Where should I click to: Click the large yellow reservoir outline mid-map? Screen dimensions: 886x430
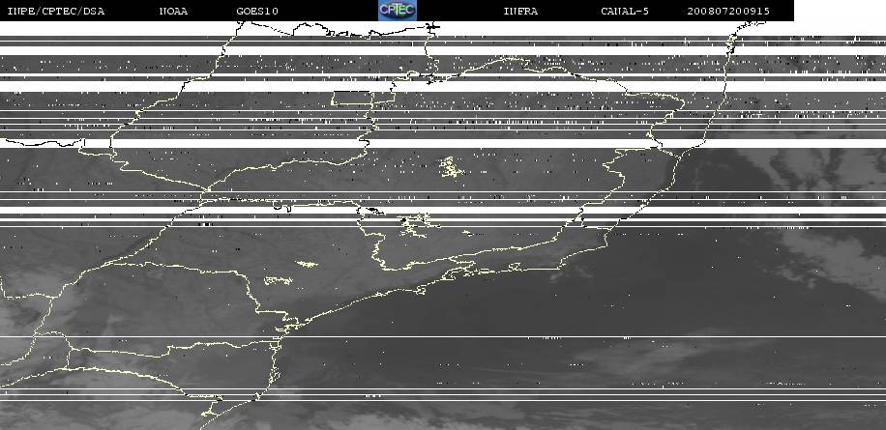click(451, 167)
